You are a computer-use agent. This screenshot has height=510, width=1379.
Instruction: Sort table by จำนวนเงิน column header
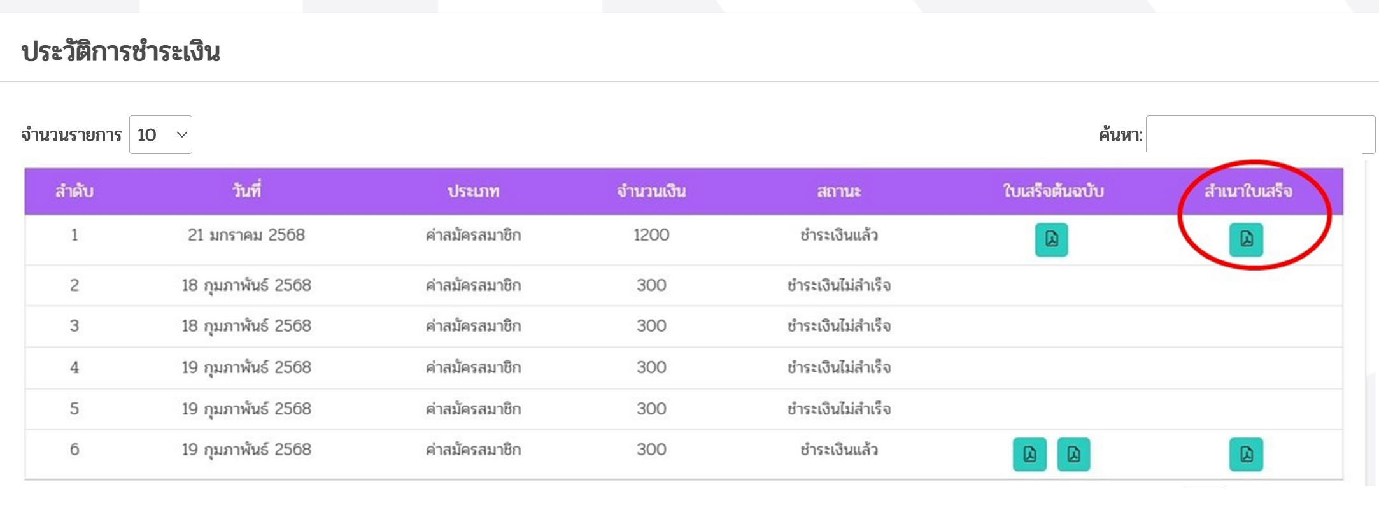point(651,191)
